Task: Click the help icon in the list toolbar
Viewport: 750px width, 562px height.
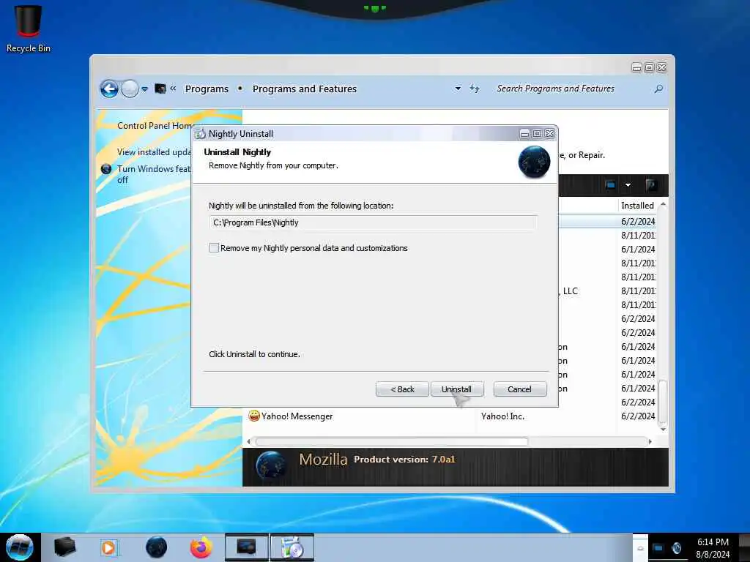Action: pos(650,185)
